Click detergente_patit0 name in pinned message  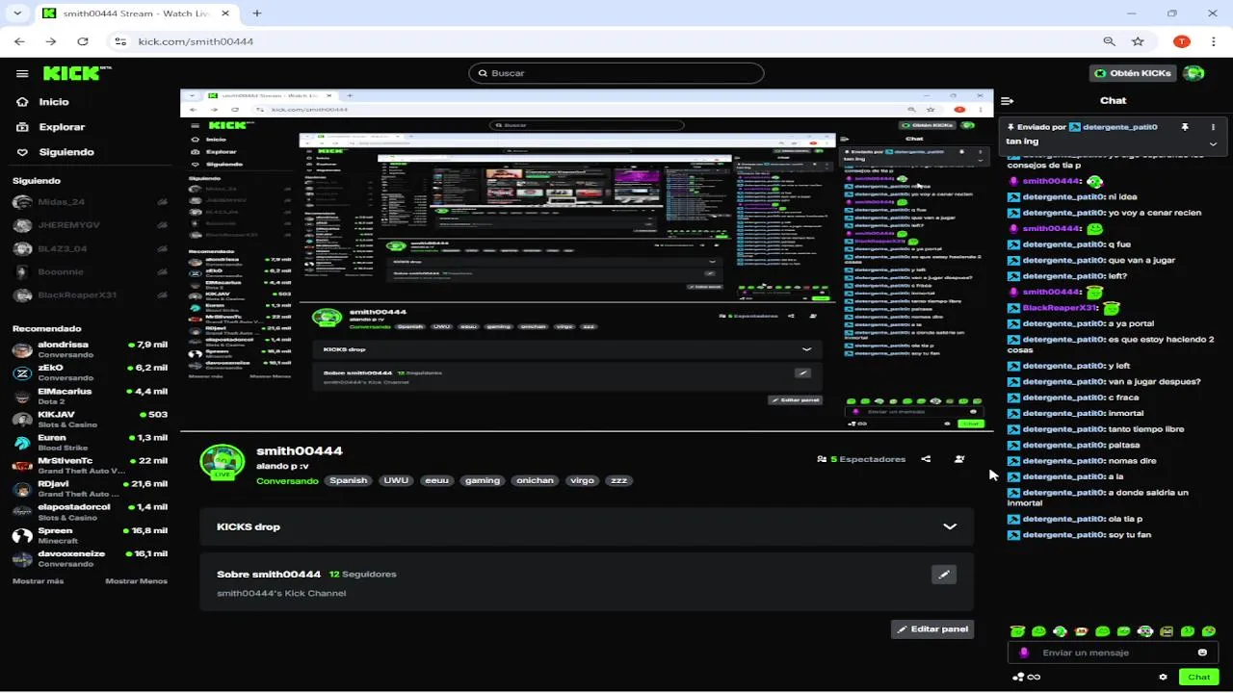[1119, 127]
